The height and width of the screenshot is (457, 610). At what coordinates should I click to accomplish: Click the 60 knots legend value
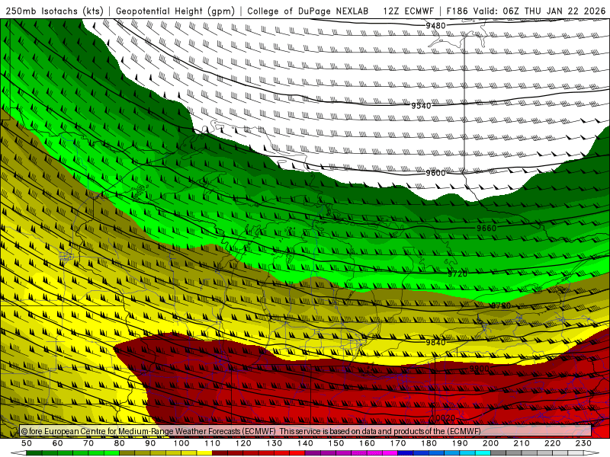point(58,443)
